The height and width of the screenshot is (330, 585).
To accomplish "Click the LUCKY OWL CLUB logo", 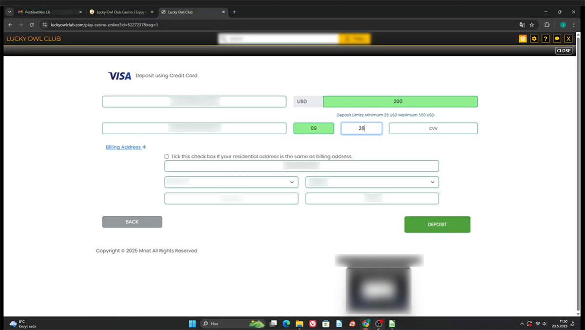I will click(34, 39).
